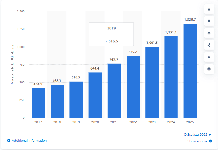Select the 2018 bar in the chart
Image resolution: width=218 pixels, height=150 pixels.
pyautogui.click(x=57, y=101)
